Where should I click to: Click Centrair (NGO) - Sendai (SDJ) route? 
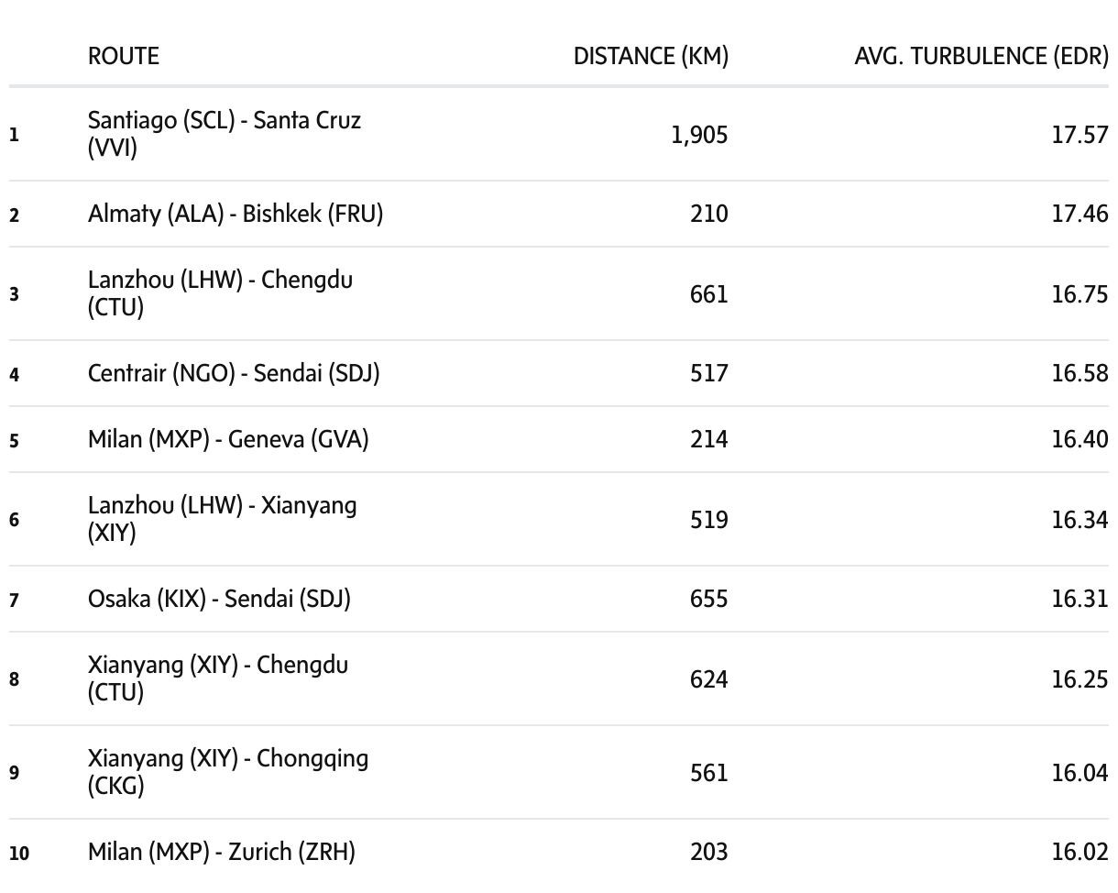click(233, 373)
